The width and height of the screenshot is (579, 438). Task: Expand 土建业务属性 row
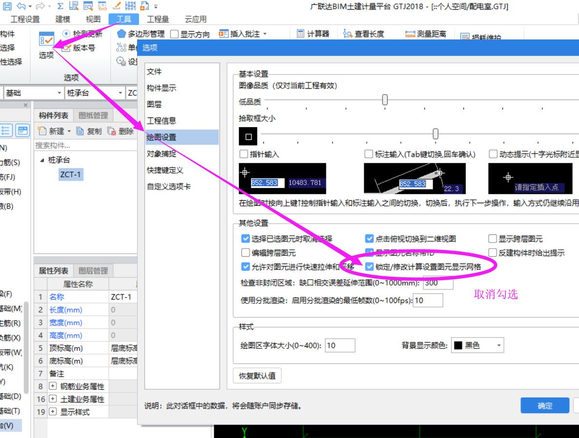coord(53,399)
